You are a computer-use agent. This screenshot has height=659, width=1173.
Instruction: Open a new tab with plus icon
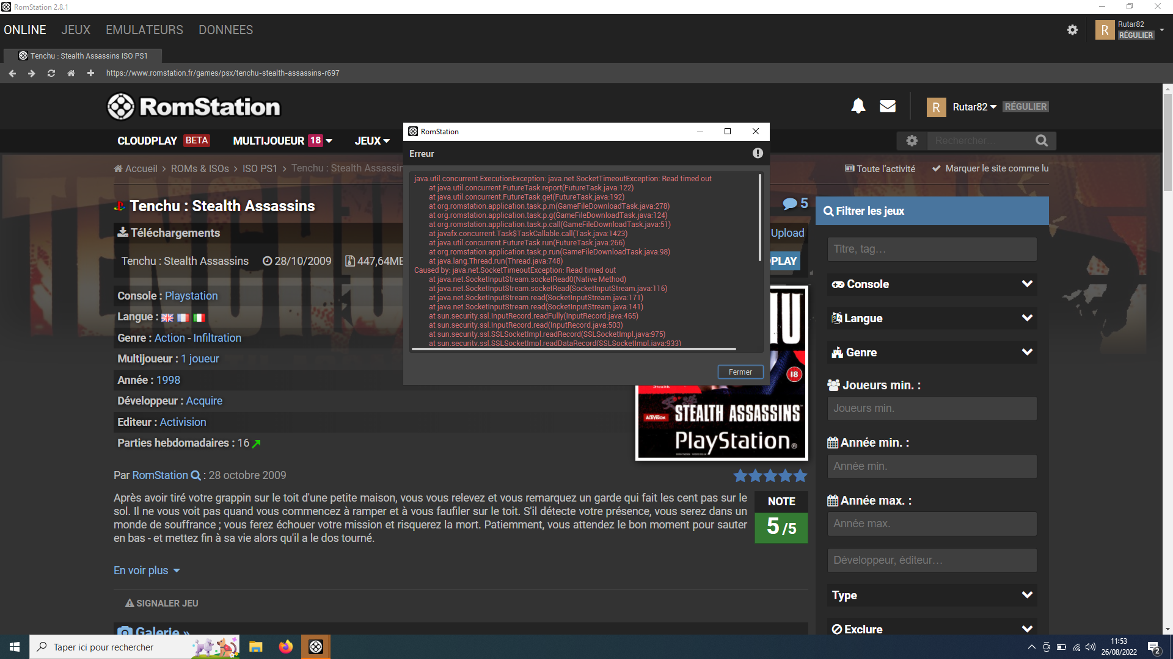(90, 73)
